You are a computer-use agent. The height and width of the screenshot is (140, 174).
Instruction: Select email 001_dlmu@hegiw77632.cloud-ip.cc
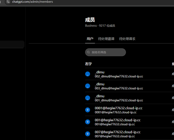click(x=119, y=101)
